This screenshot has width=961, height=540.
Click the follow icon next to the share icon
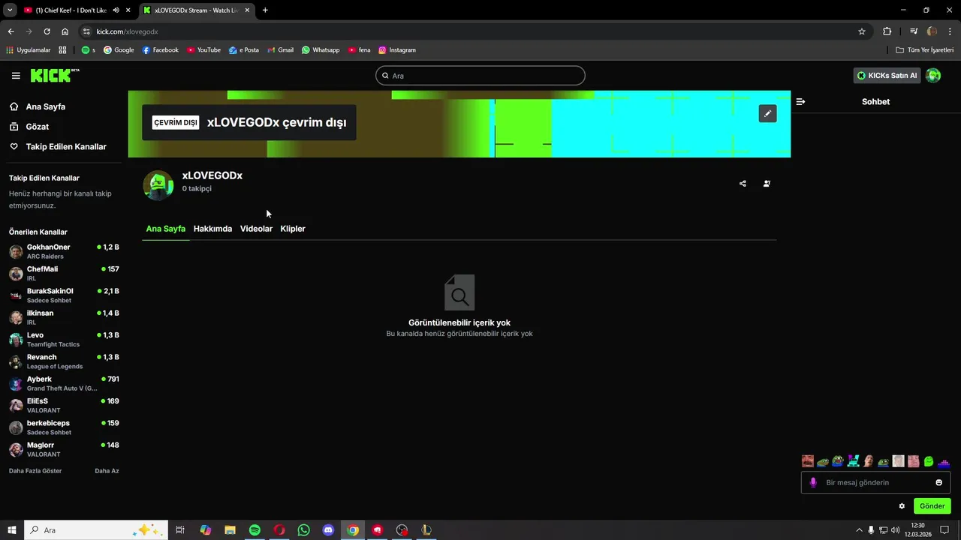tap(767, 183)
